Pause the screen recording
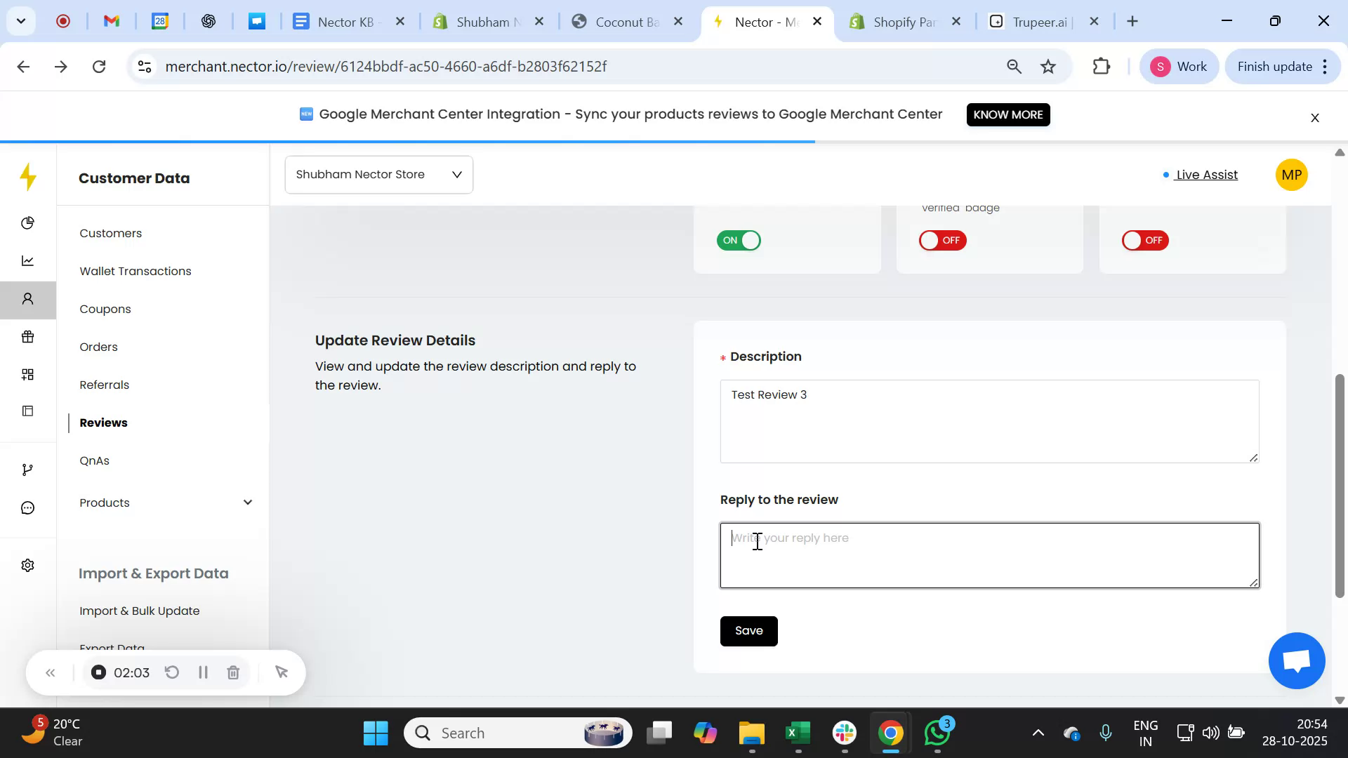 pos(203,672)
